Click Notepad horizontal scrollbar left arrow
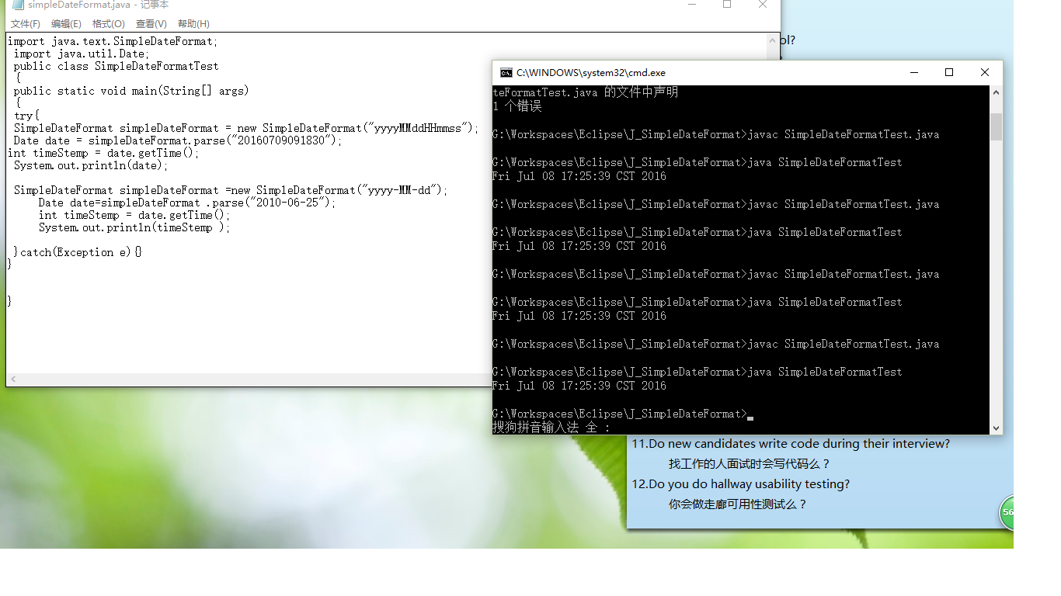 click(x=13, y=379)
